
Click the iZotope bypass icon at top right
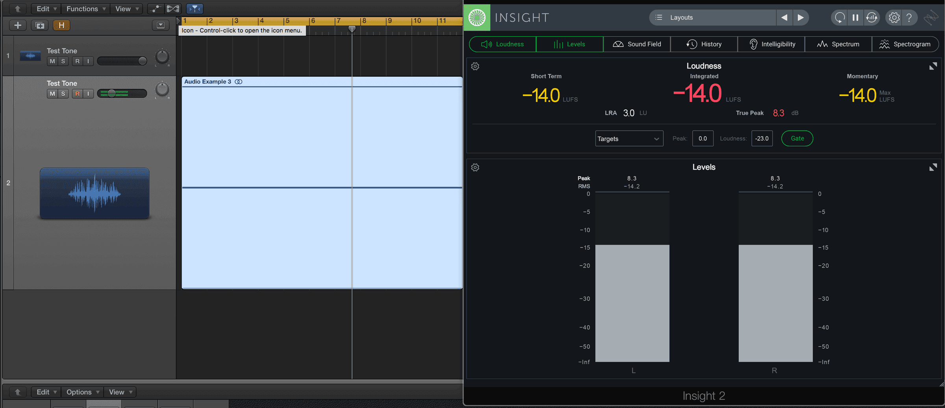click(931, 18)
